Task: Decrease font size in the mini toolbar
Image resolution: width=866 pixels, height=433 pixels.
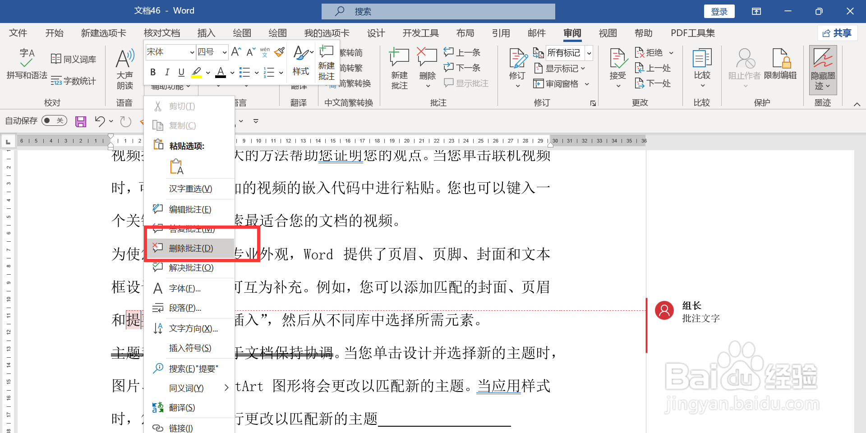Action: tap(251, 52)
